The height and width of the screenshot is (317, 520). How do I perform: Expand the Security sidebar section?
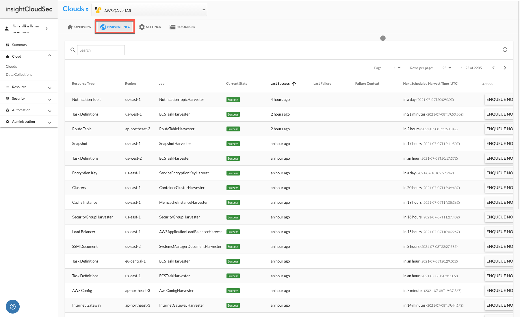[50, 99]
